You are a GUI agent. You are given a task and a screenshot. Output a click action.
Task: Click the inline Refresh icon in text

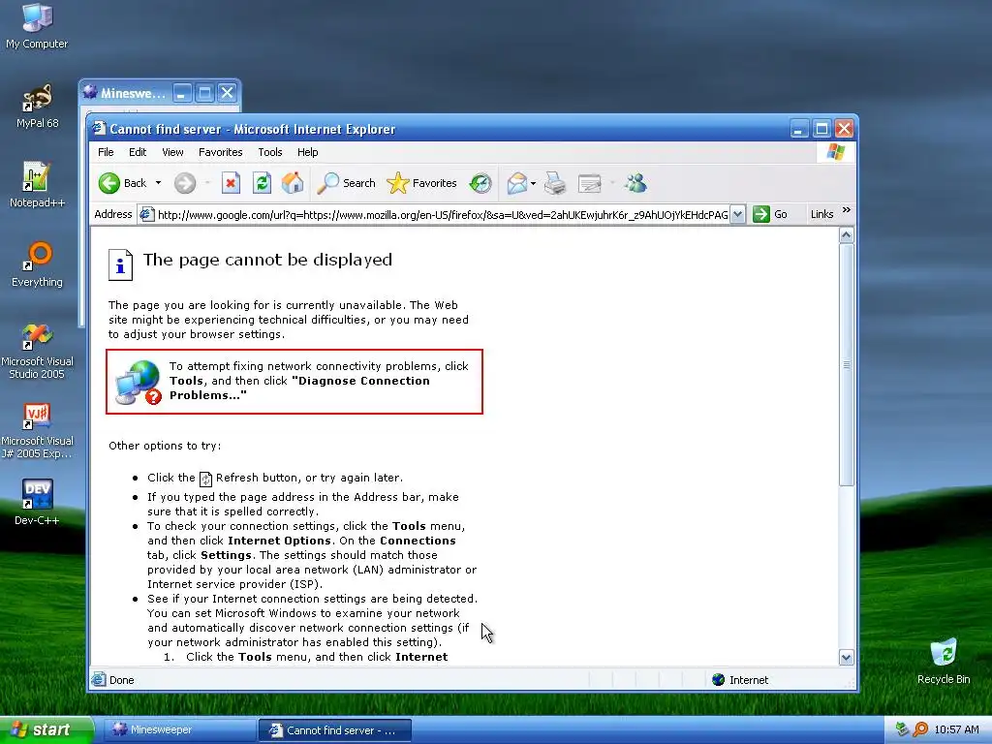(205, 479)
